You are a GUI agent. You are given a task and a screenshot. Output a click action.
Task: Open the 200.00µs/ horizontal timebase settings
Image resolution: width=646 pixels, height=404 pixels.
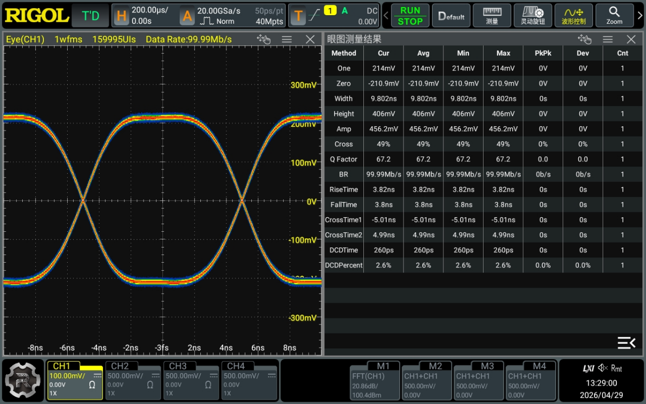pos(143,16)
